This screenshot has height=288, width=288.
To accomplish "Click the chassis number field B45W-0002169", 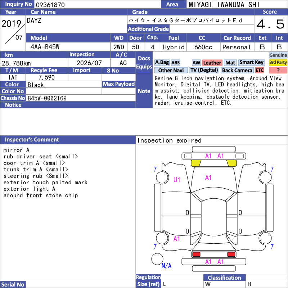I will point(80,98).
